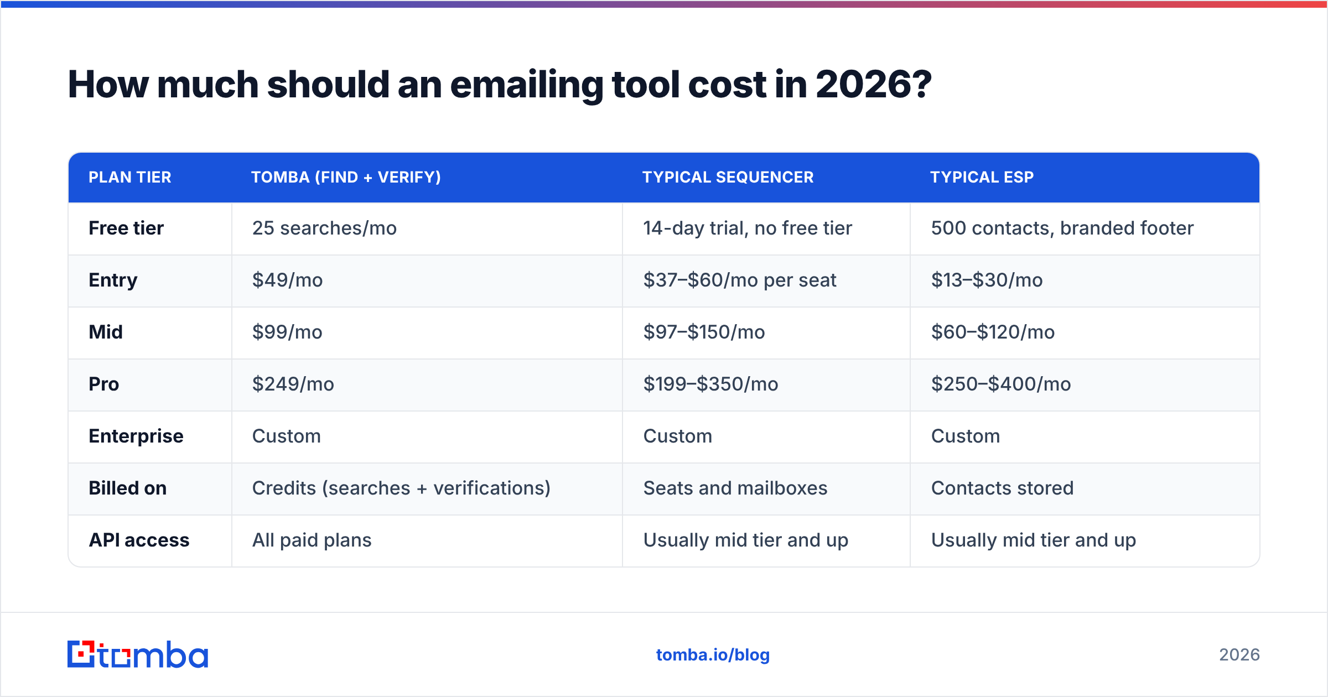1328x697 pixels.
Task: Click the 'Mid' row label
Action: tap(106, 332)
